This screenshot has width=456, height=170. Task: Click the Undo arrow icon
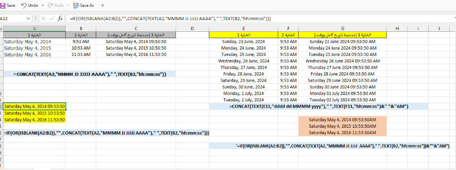pos(24,5)
